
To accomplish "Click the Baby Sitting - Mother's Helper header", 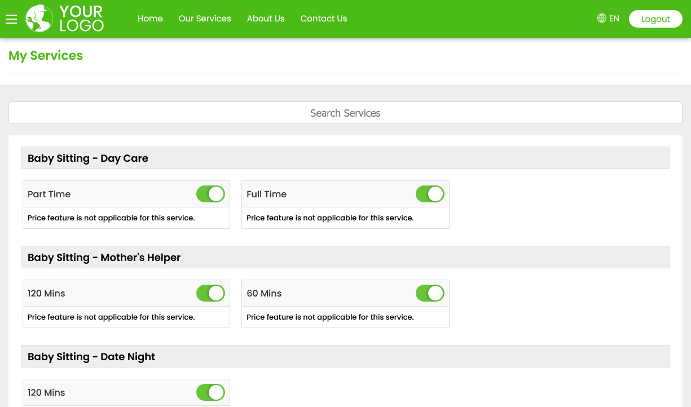I will (x=104, y=257).
